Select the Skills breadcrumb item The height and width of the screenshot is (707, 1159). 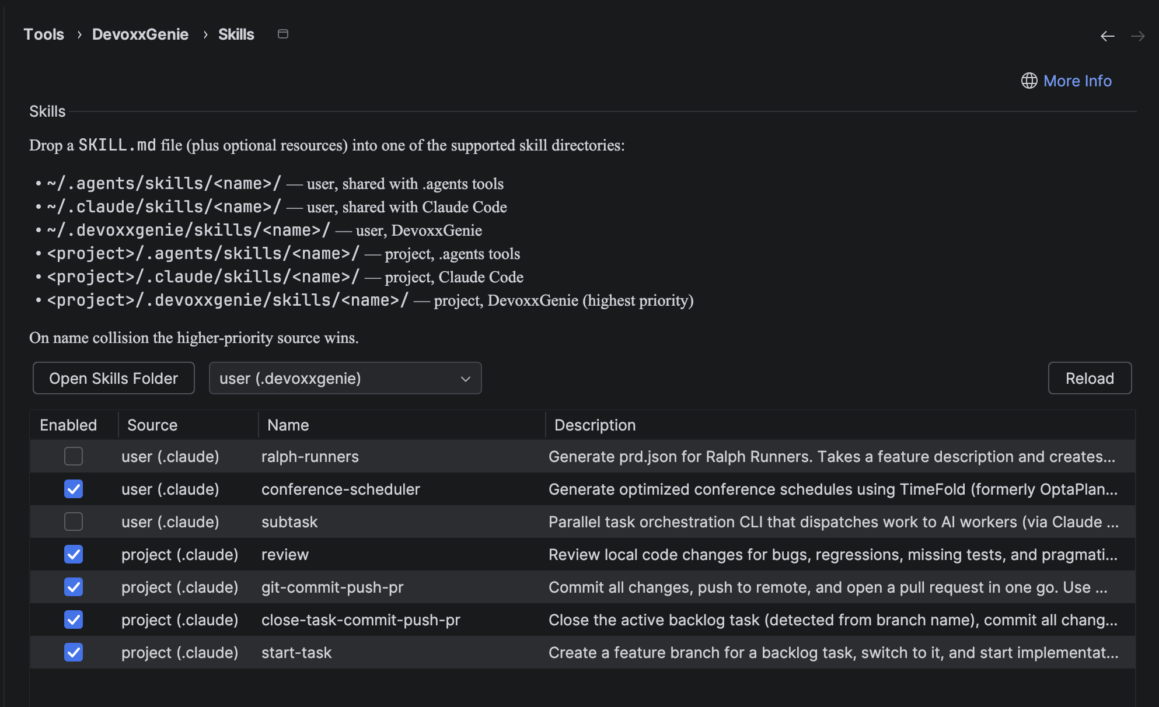coord(236,34)
